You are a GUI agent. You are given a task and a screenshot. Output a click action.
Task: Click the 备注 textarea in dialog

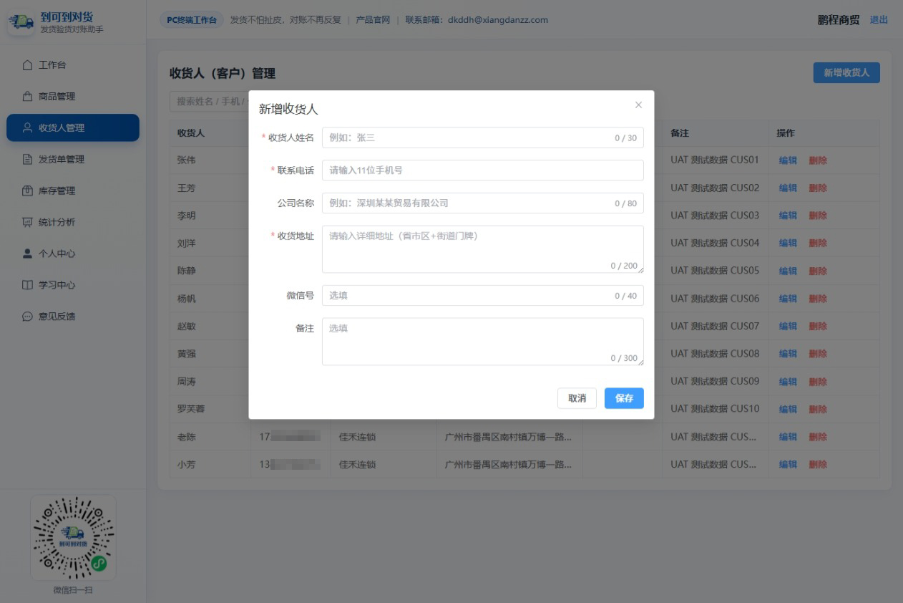pos(482,342)
